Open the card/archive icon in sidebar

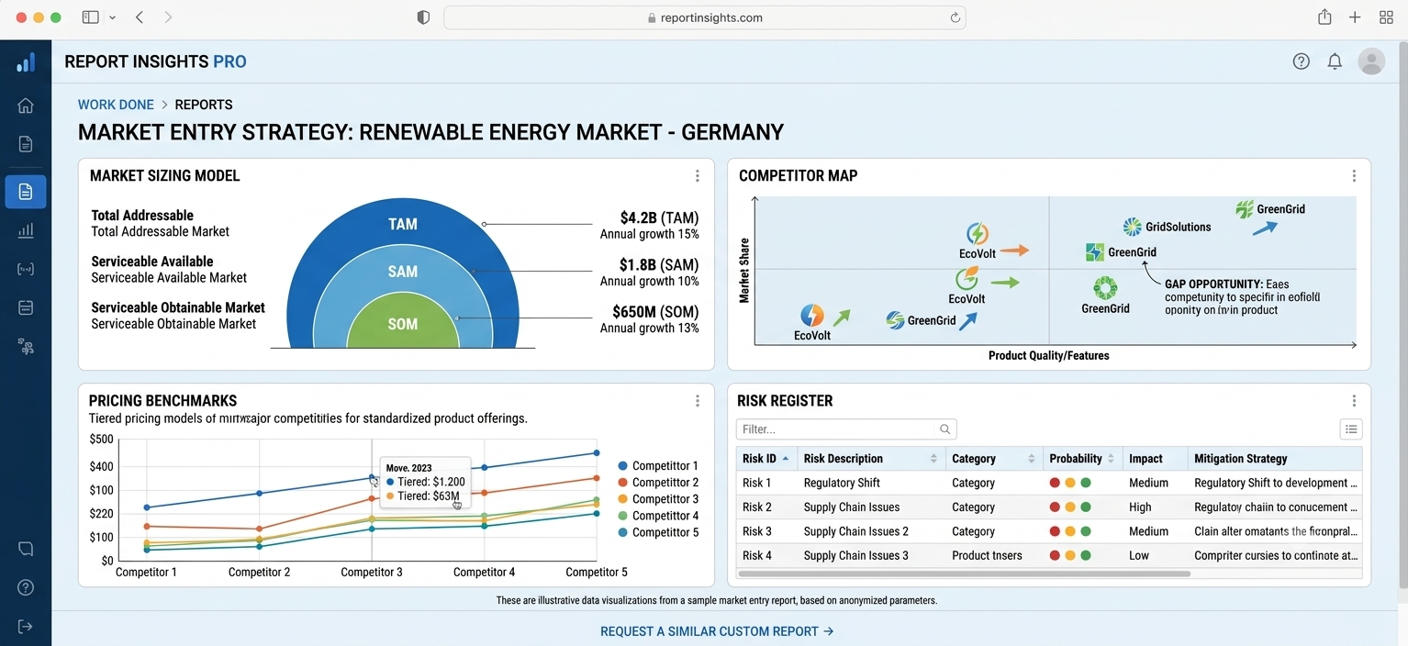click(26, 307)
